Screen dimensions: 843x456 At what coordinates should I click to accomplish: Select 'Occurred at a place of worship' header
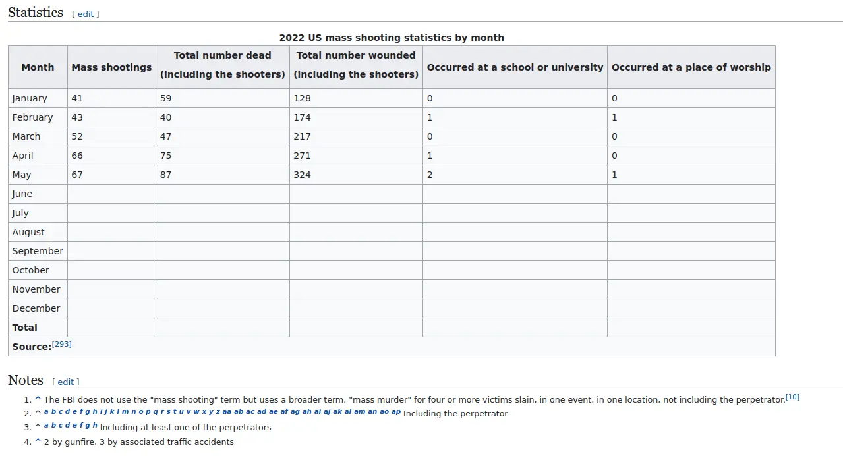[691, 67]
